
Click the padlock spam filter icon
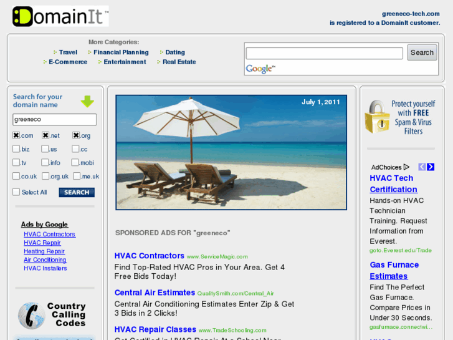[x=377, y=117]
